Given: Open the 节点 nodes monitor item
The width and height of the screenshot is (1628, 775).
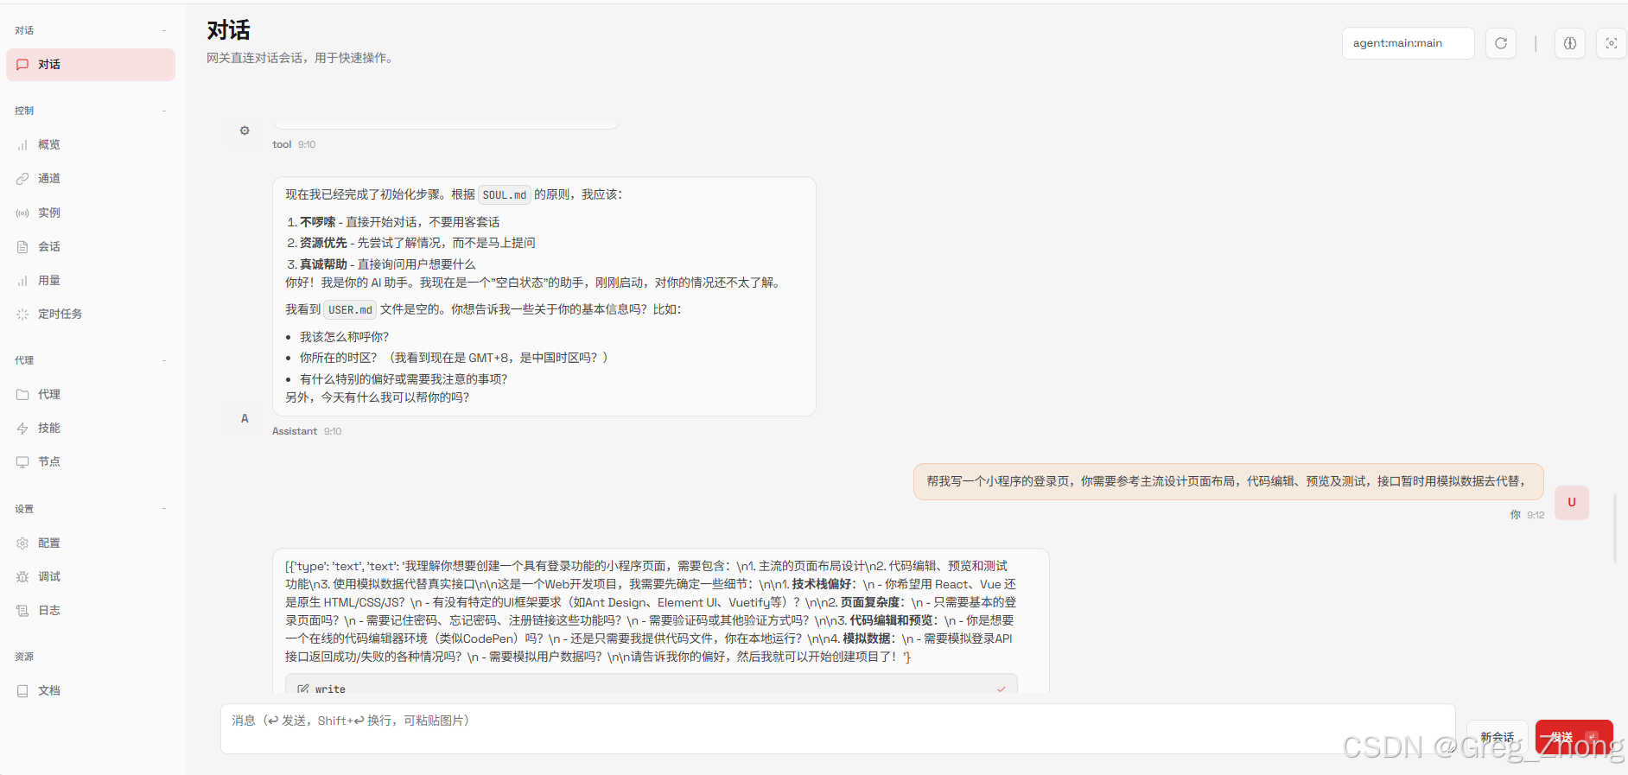Looking at the screenshot, I should [90, 462].
